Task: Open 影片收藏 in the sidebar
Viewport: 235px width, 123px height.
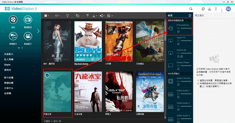Action: coord(9,77)
